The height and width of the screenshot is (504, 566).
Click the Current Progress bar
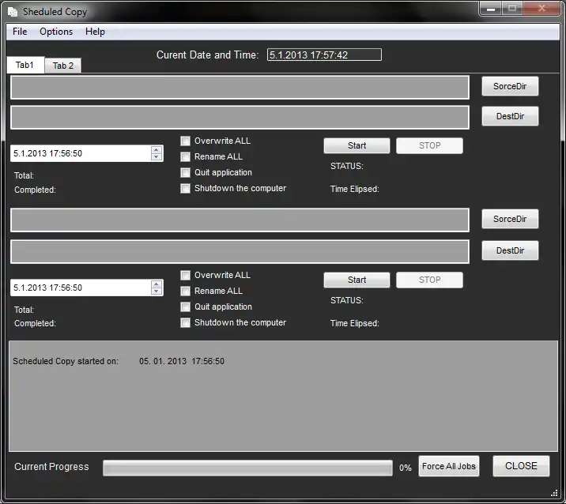pyautogui.click(x=247, y=468)
